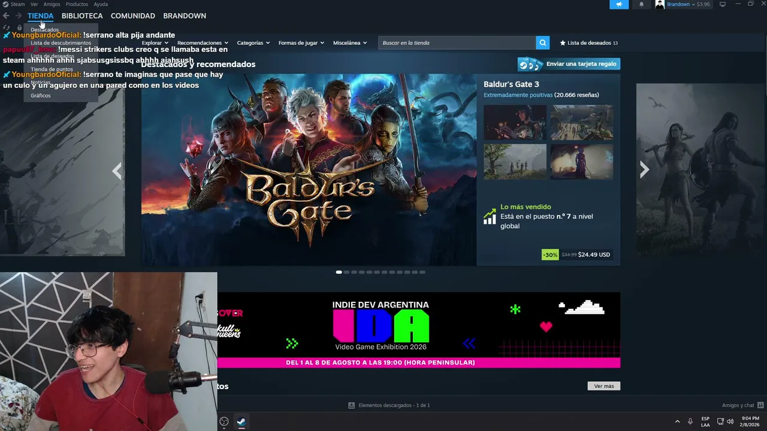Click the Steam taskbar icon

241,421
